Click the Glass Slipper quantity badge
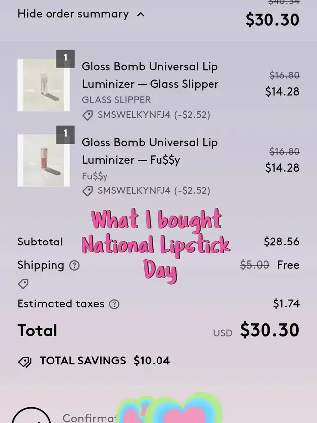The image size is (317, 423). pos(65,59)
